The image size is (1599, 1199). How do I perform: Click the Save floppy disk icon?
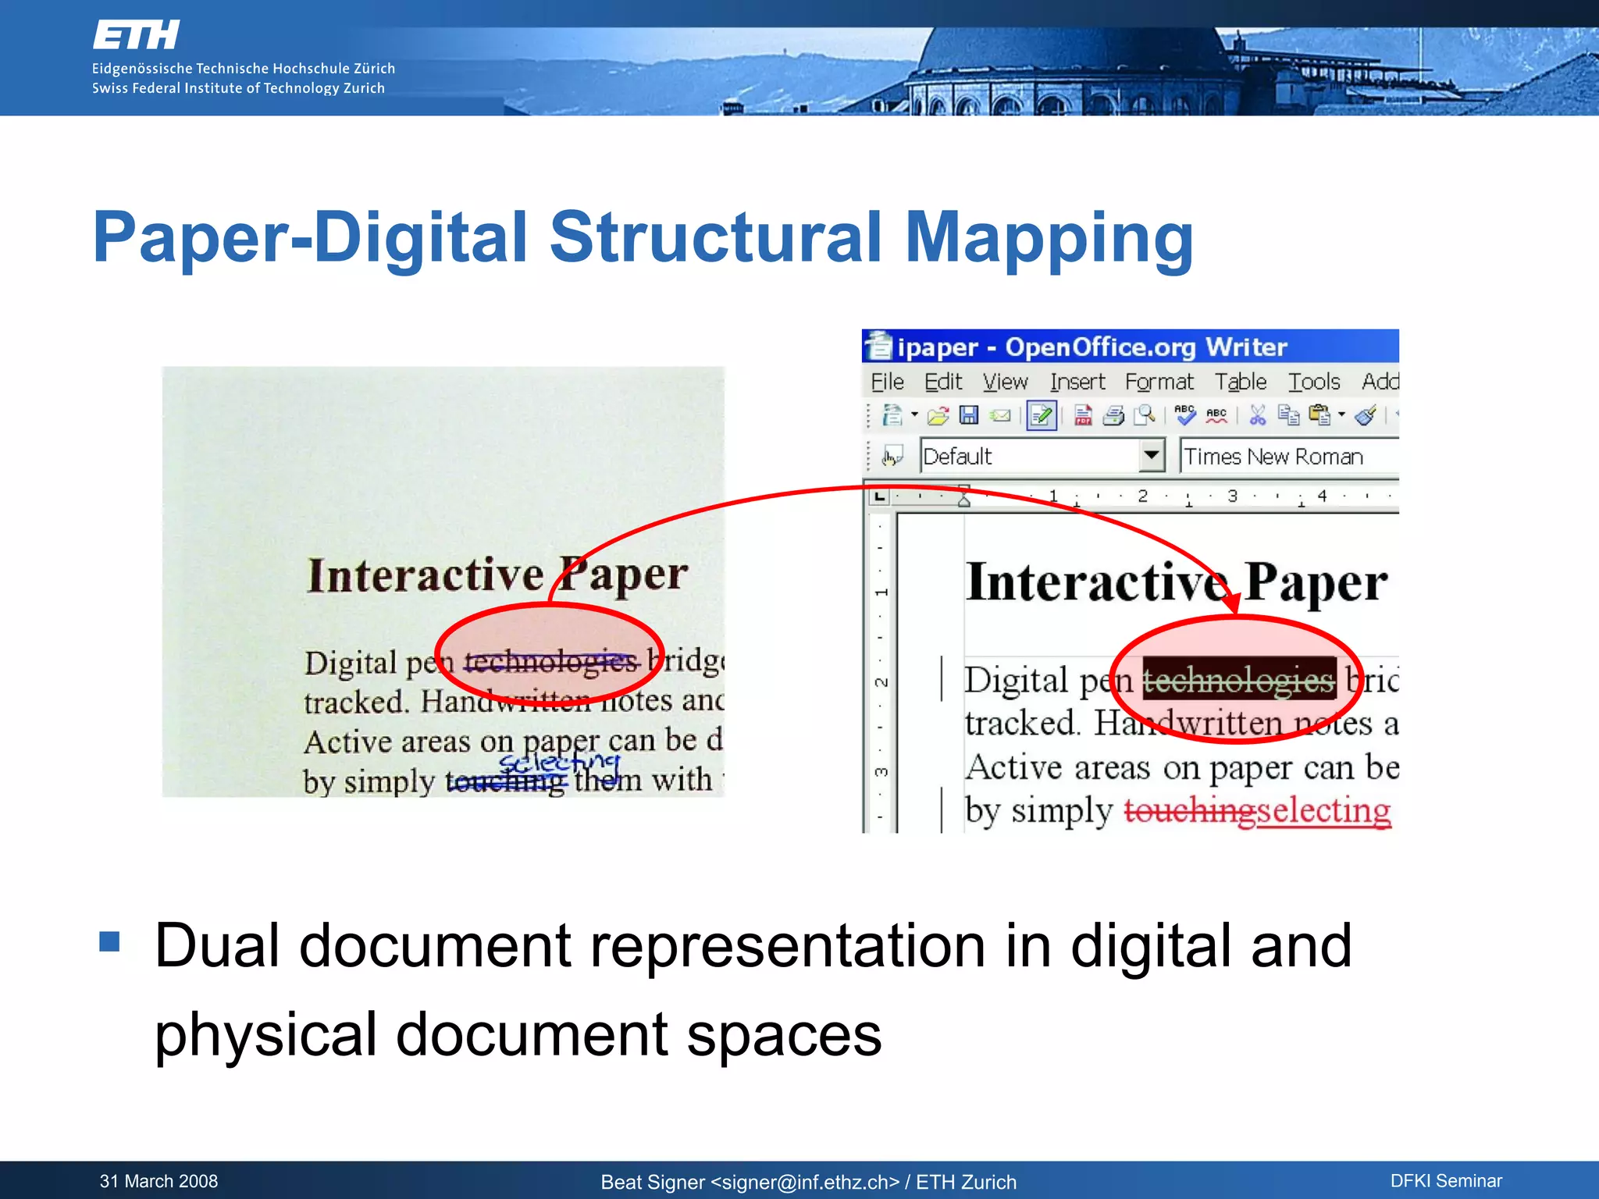click(969, 415)
